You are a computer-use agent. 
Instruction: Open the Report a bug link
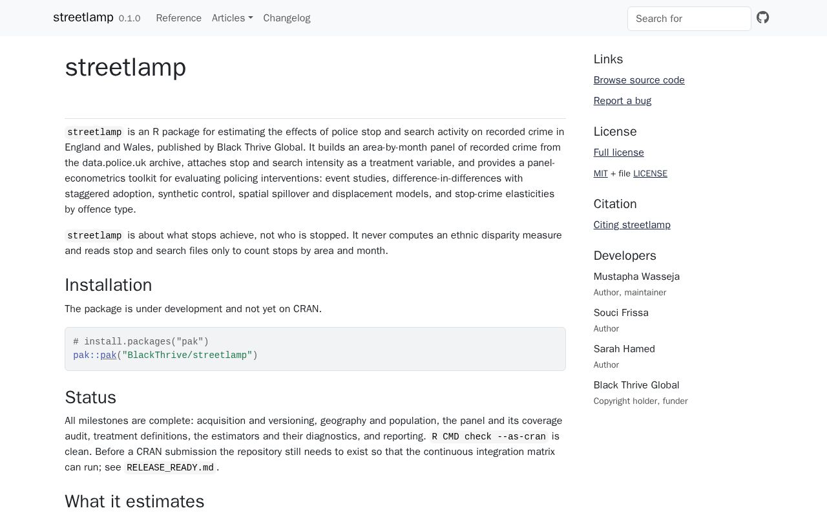622,101
